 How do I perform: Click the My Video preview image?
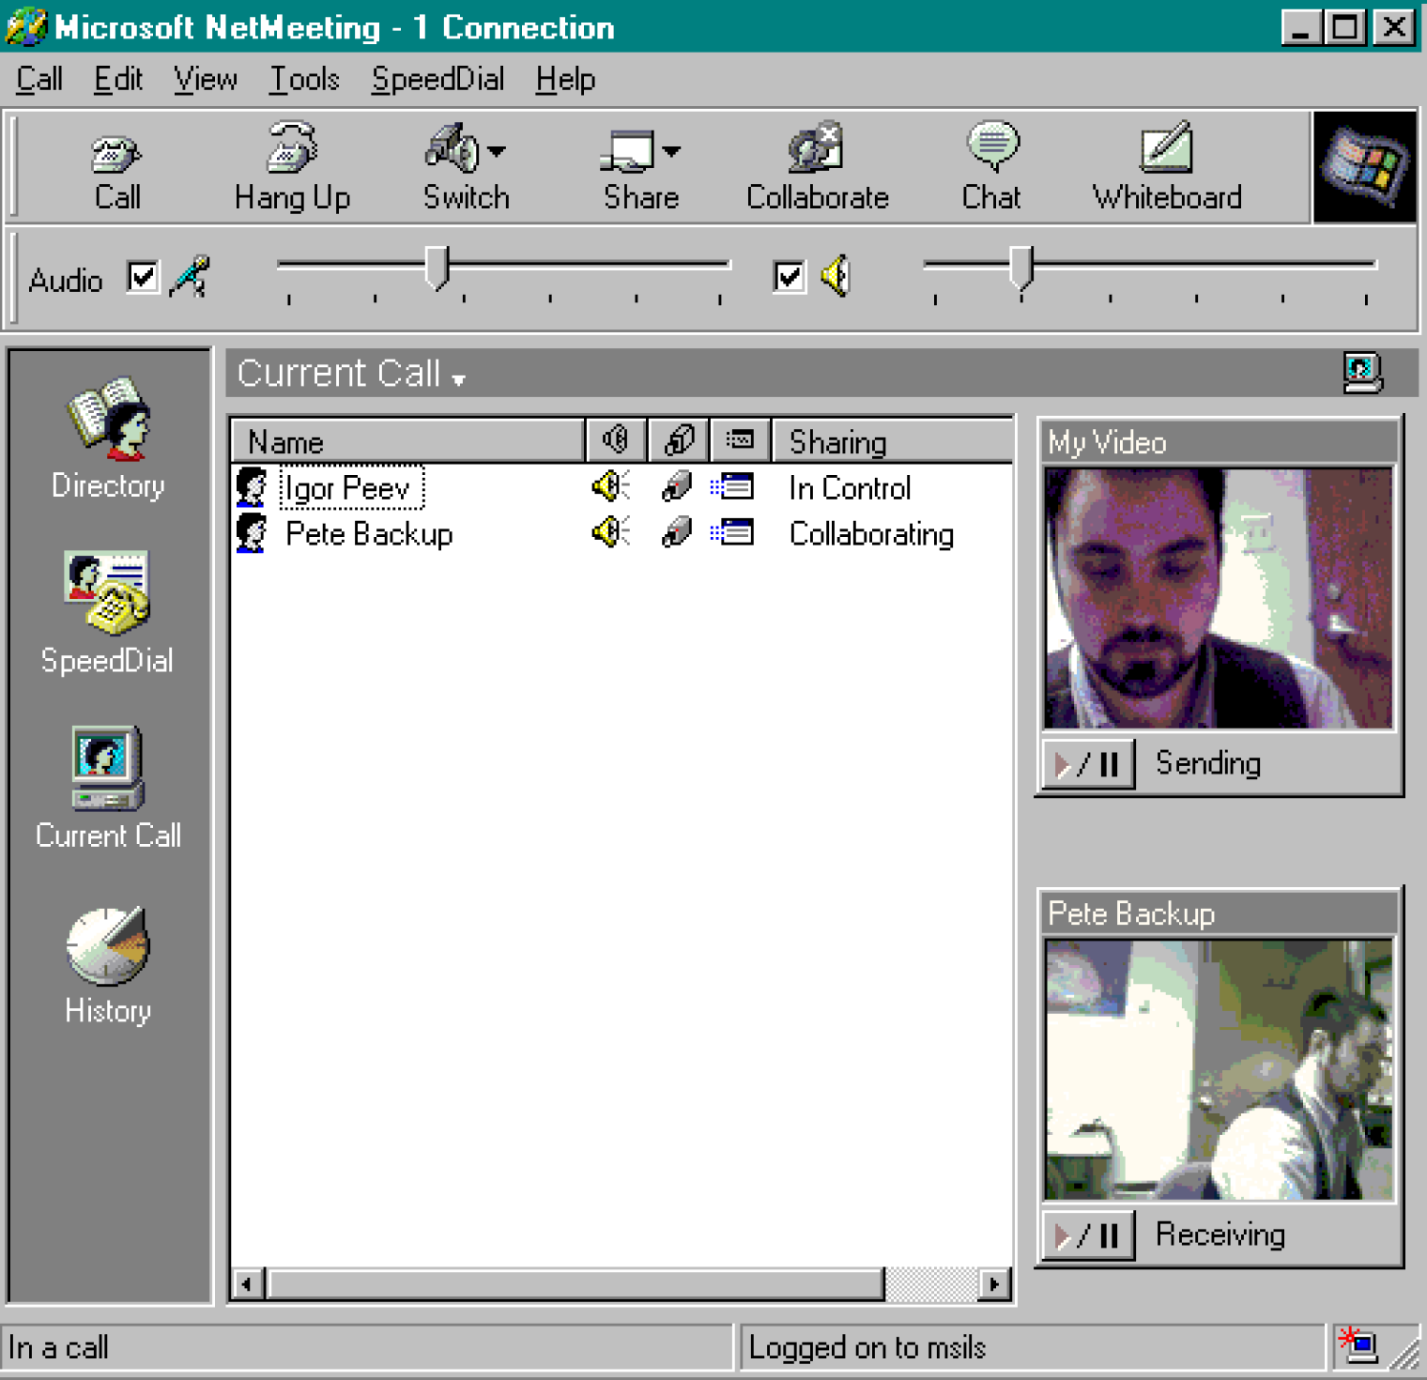[x=1219, y=598]
